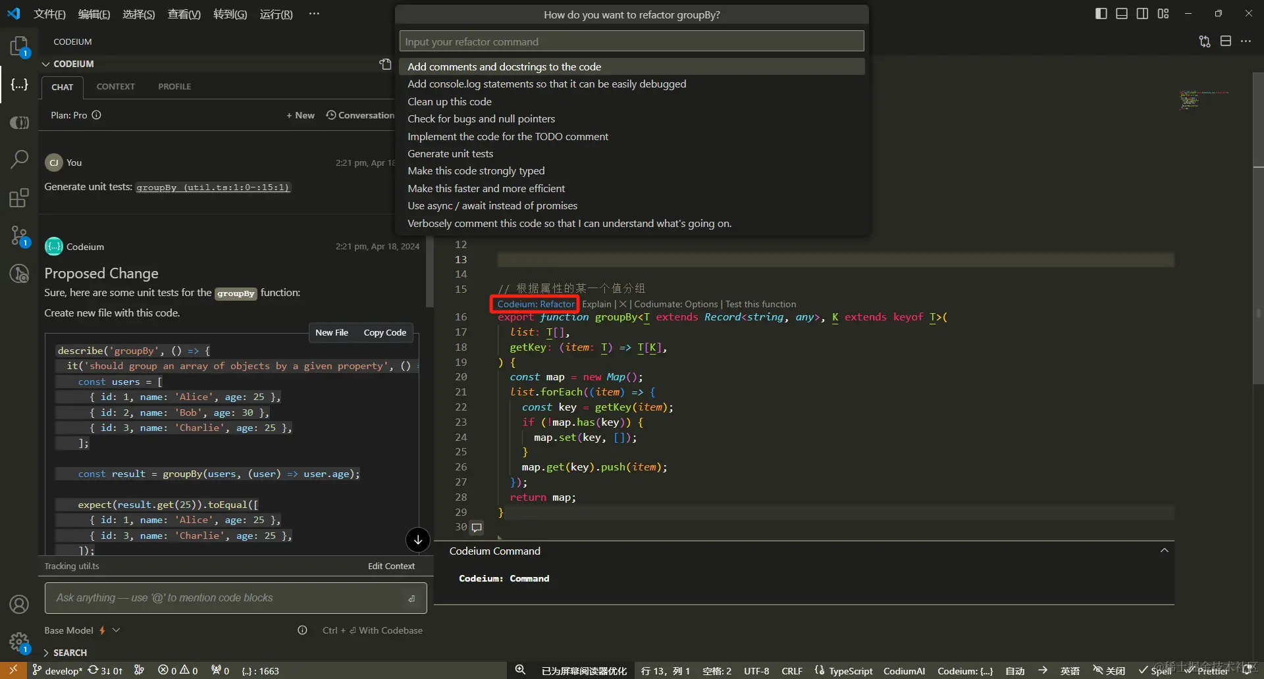
Task: Click the editor minimap preview
Action: [1203, 99]
